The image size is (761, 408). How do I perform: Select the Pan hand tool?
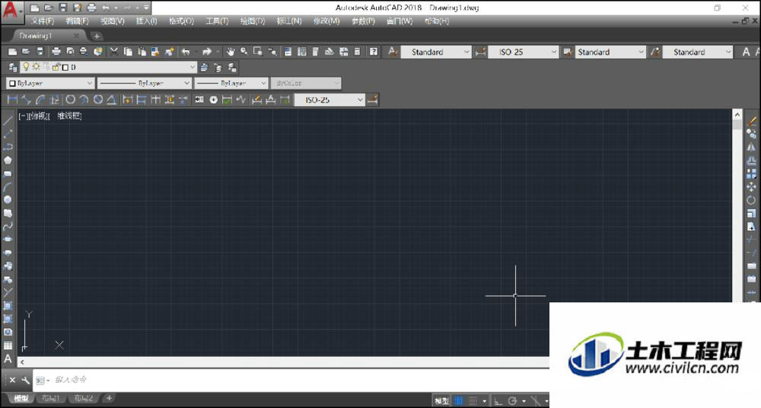tap(230, 52)
